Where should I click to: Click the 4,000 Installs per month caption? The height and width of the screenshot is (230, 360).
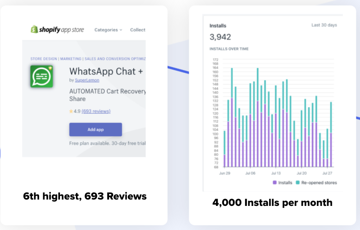[272, 203]
